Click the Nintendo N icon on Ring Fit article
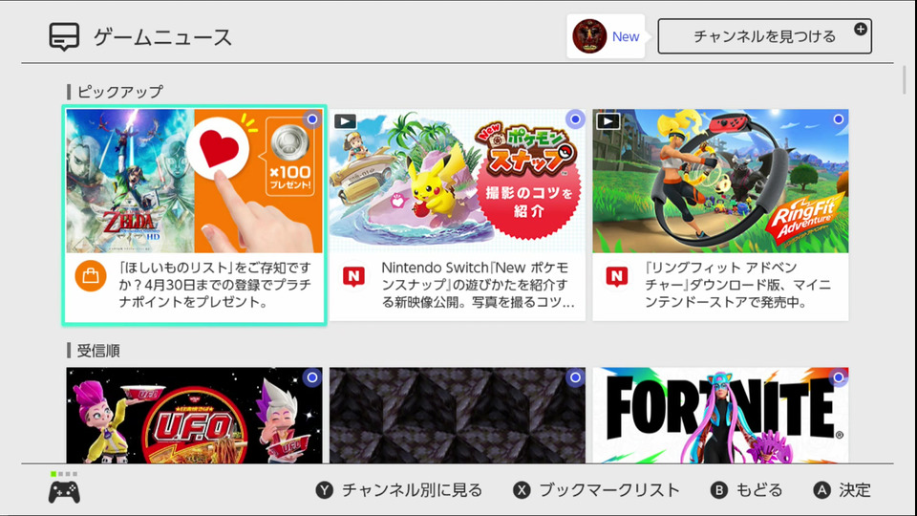 [x=617, y=276]
